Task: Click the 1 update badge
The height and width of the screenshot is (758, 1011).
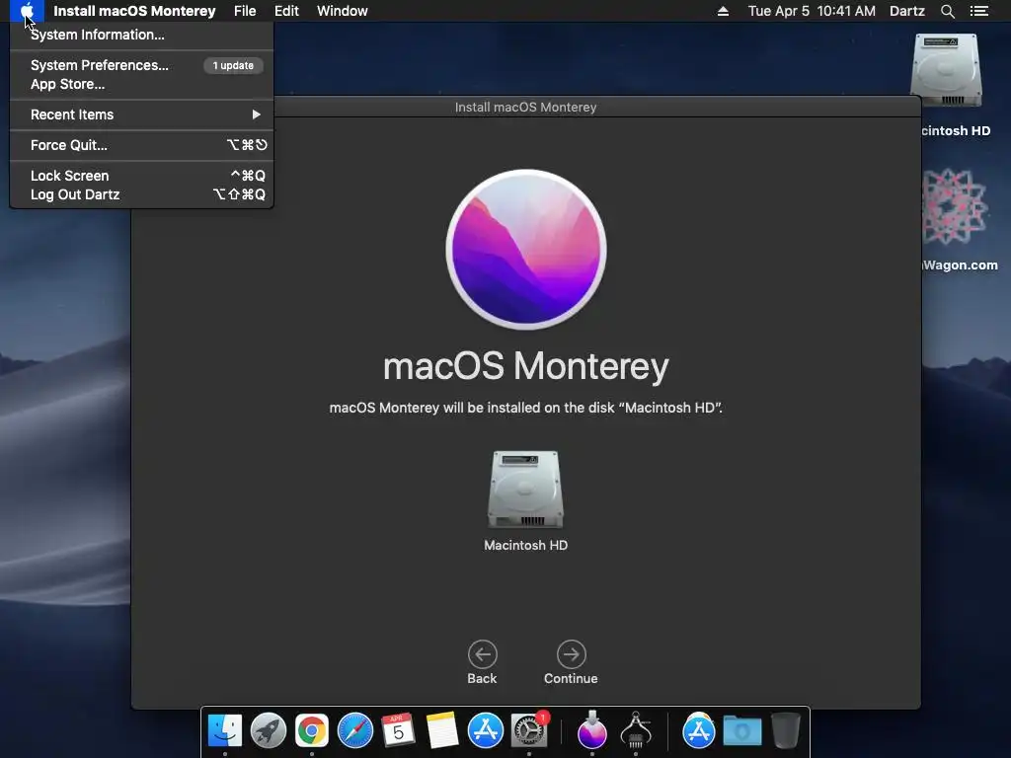Action: click(x=233, y=65)
